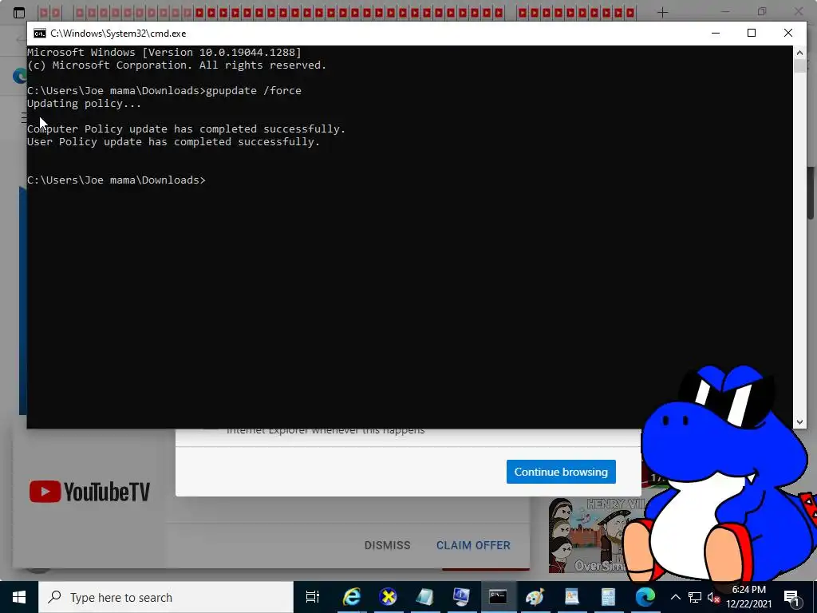
Task: Open the notepad-style app taskbar icon
Action: click(x=424, y=597)
